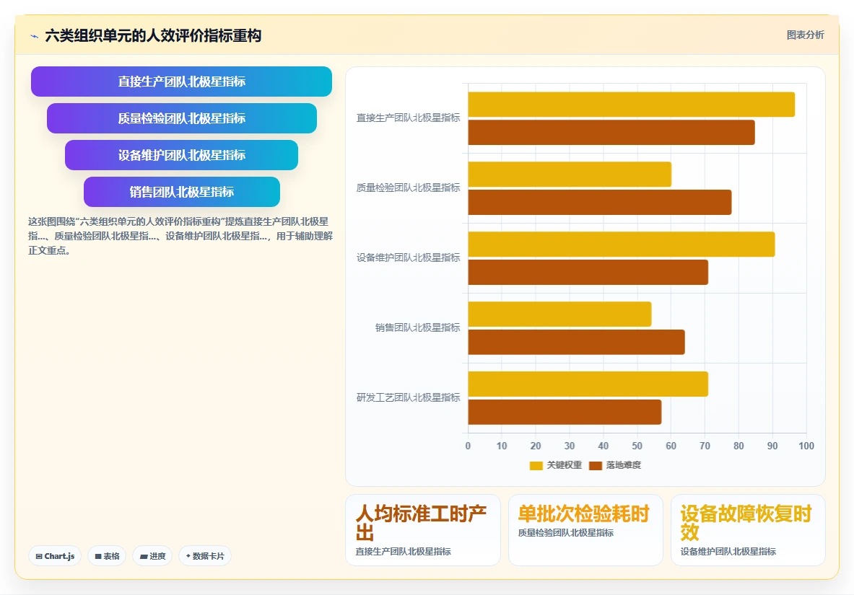Image resolution: width=854 pixels, height=595 pixels.
Task: Click the yellow bar for 直接生产团队
Action: (631, 105)
